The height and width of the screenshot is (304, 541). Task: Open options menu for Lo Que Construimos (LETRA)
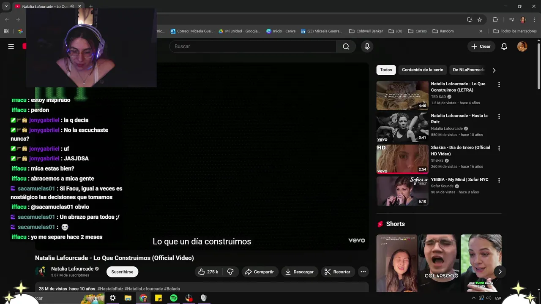(499, 84)
